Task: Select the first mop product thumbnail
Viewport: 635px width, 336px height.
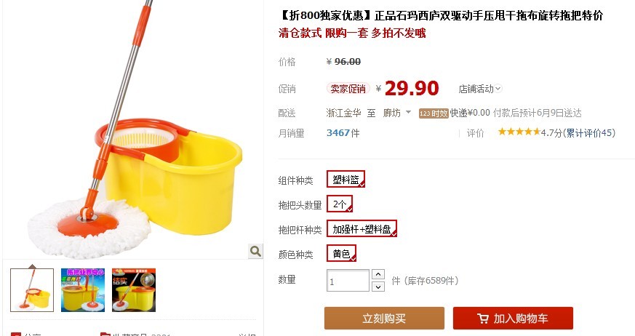Action: (x=32, y=290)
